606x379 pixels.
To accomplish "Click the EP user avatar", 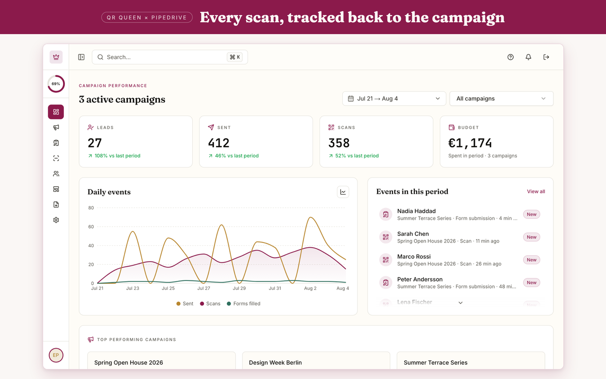I will click(x=56, y=355).
